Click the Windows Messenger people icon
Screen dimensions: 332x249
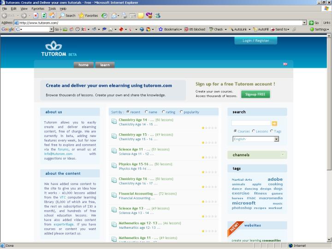pos(158,16)
